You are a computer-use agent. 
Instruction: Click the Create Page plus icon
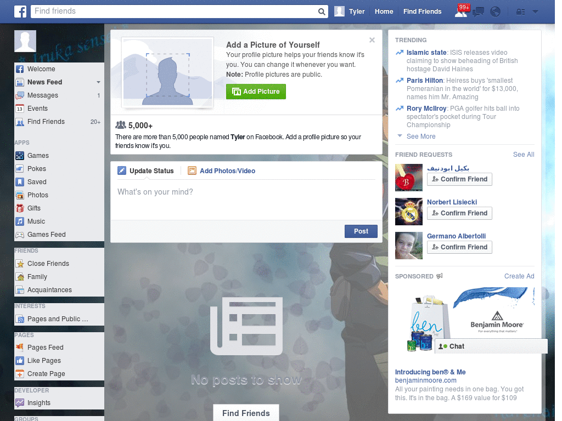tap(20, 374)
